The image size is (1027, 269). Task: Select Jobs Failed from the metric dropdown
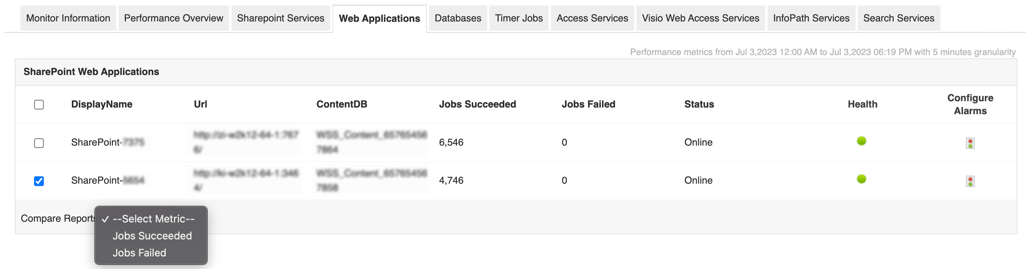coord(140,253)
